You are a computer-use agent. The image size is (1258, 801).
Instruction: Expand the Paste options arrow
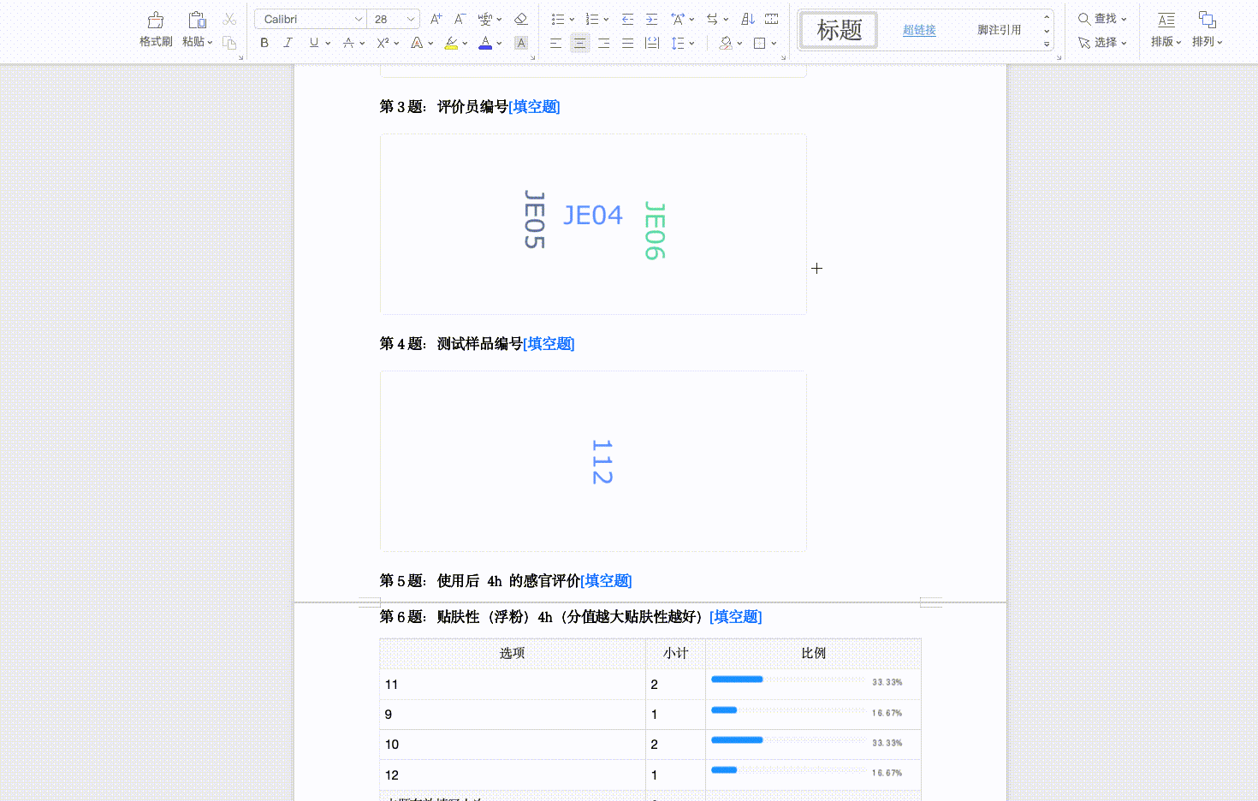click(210, 42)
